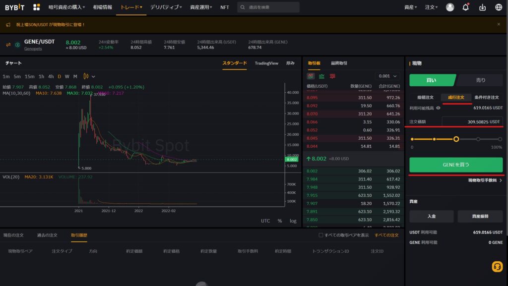Image resolution: width=508 pixels, height=286 pixels.
Task: Select D daily chart interval
Action: pos(60,76)
